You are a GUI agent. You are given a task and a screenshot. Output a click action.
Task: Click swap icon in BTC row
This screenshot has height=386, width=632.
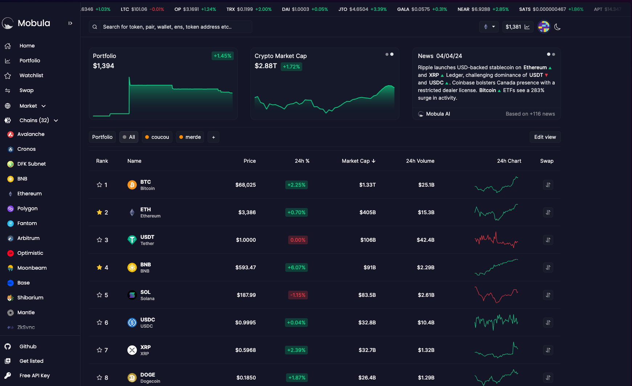coord(548,185)
